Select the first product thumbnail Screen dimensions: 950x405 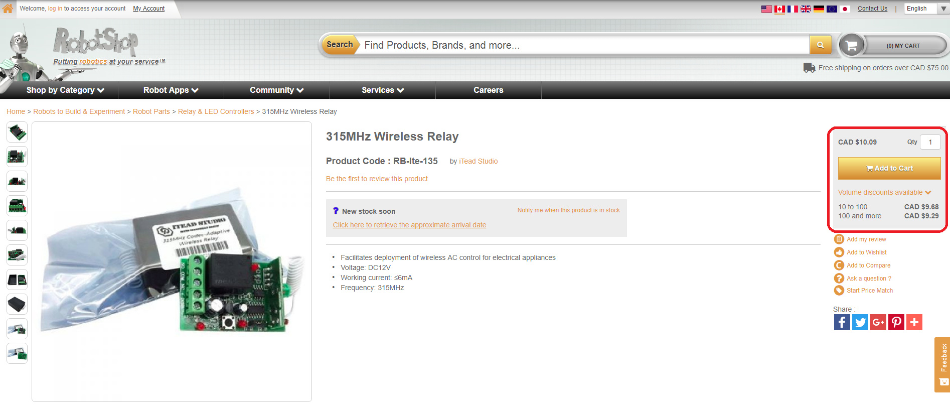pyautogui.click(x=17, y=132)
